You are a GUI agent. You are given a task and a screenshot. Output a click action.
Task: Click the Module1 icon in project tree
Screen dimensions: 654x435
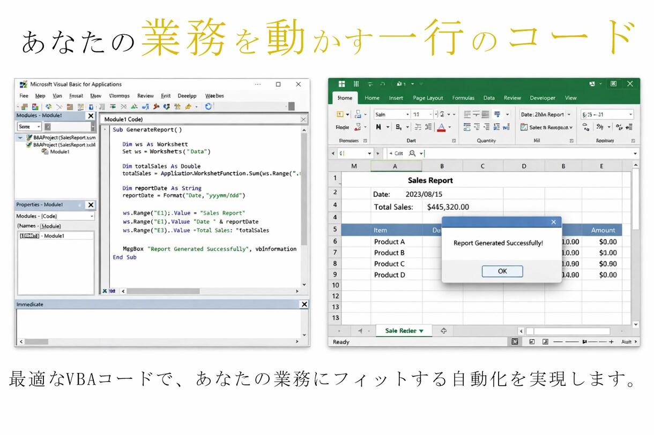tap(45, 152)
